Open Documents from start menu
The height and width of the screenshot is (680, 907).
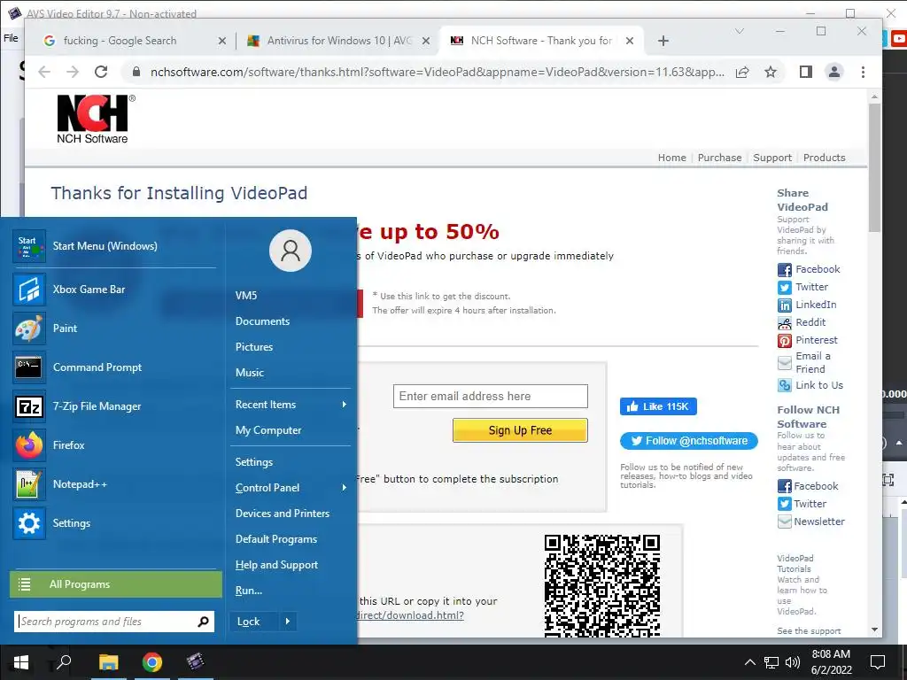(x=262, y=321)
